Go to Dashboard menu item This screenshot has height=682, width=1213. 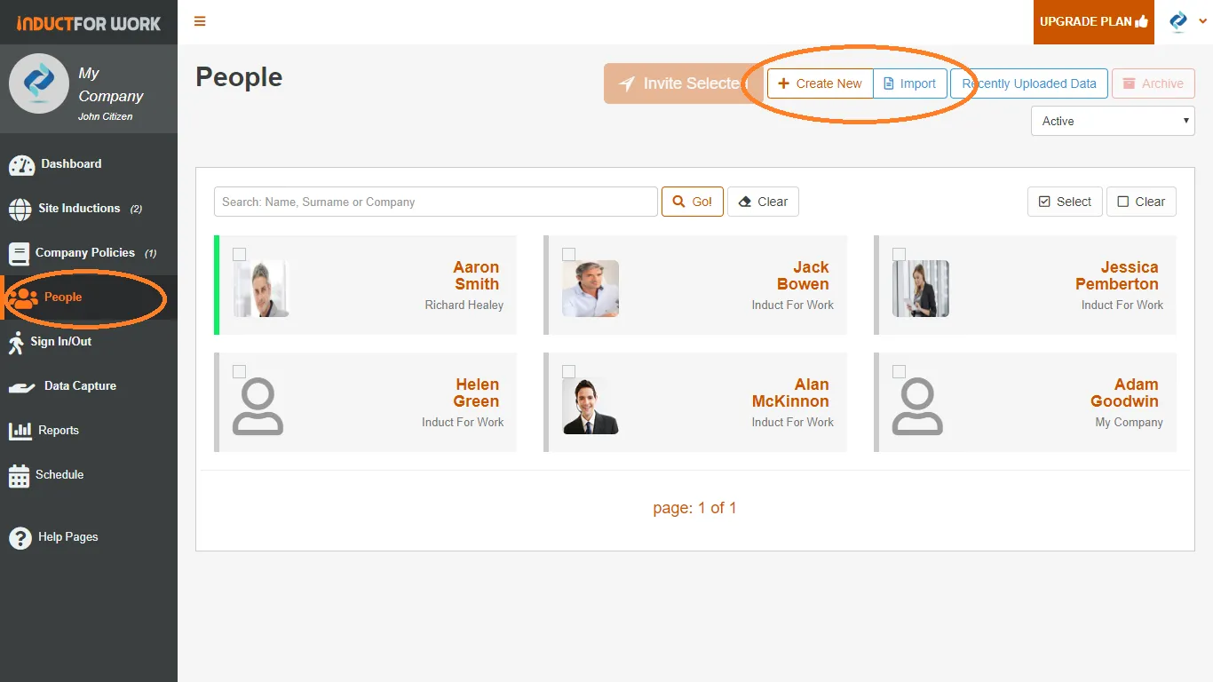tap(71, 164)
